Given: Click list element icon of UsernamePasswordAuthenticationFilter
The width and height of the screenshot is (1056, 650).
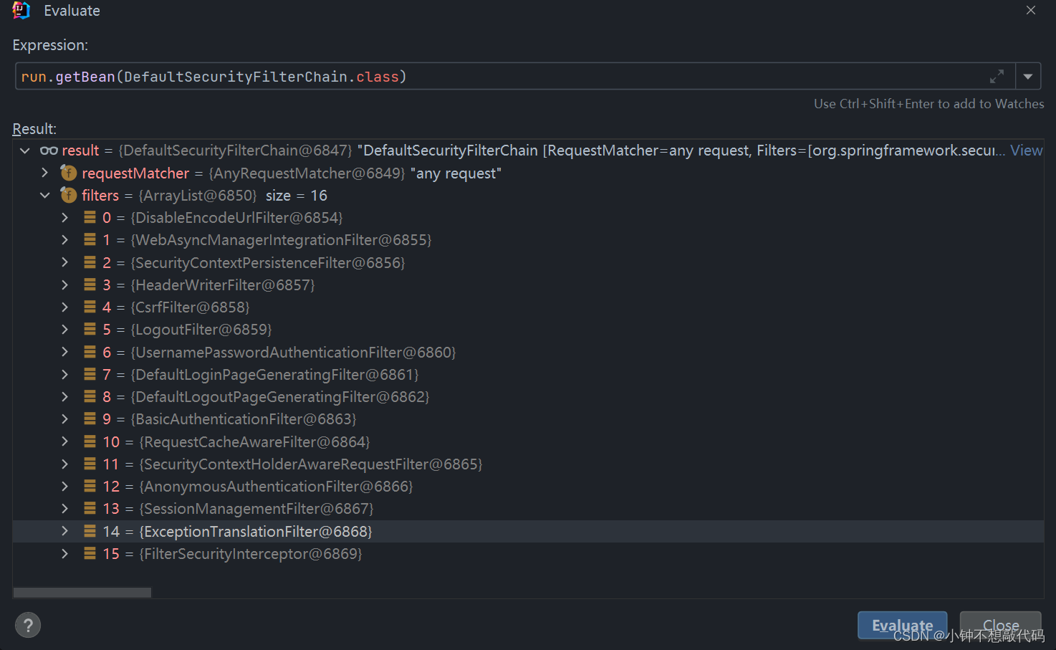Looking at the screenshot, I should tap(90, 352).
